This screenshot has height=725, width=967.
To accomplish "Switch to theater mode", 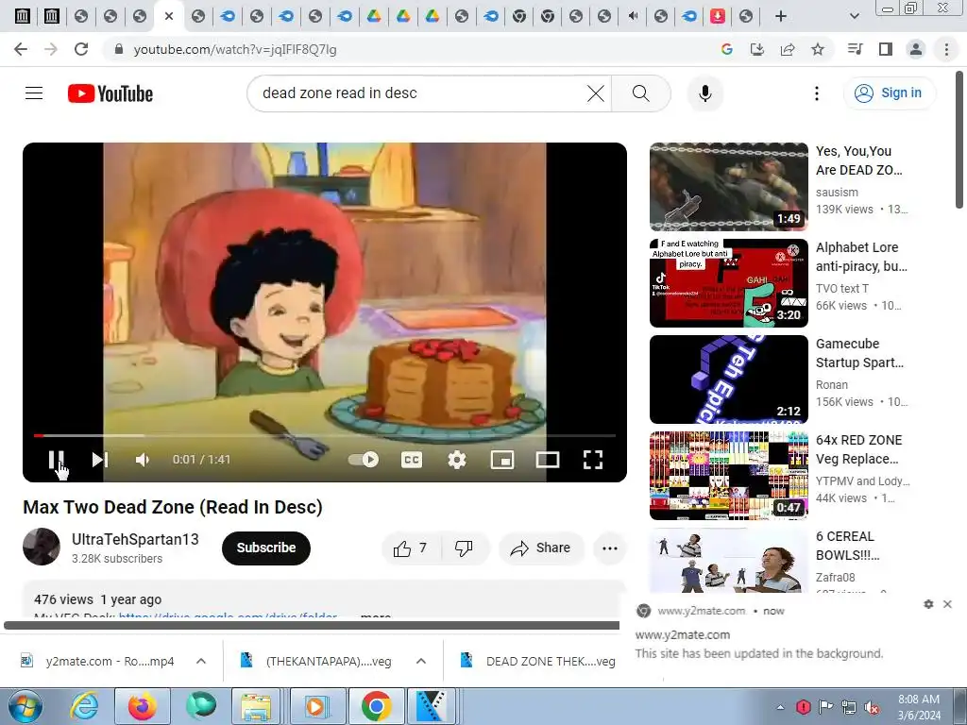I will (x=548, y=460).
